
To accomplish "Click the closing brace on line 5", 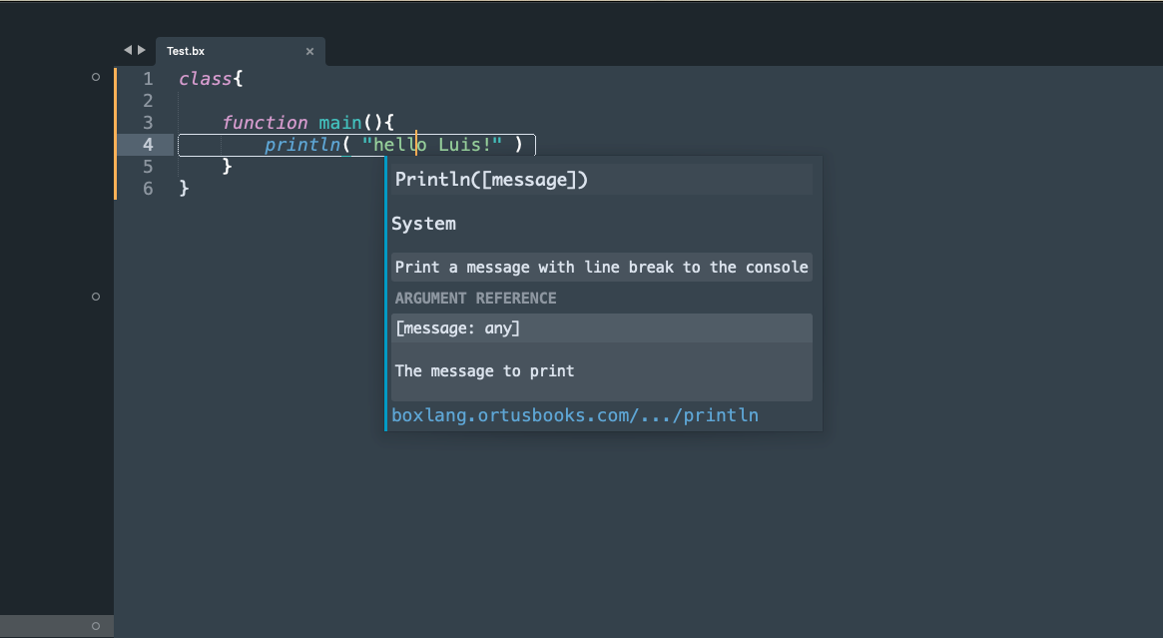I will tap(227, 166).
